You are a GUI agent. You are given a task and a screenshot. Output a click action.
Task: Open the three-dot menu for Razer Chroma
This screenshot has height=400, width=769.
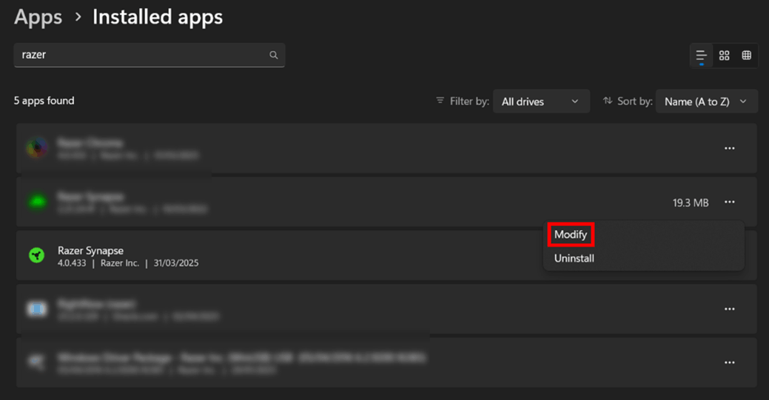729,149
